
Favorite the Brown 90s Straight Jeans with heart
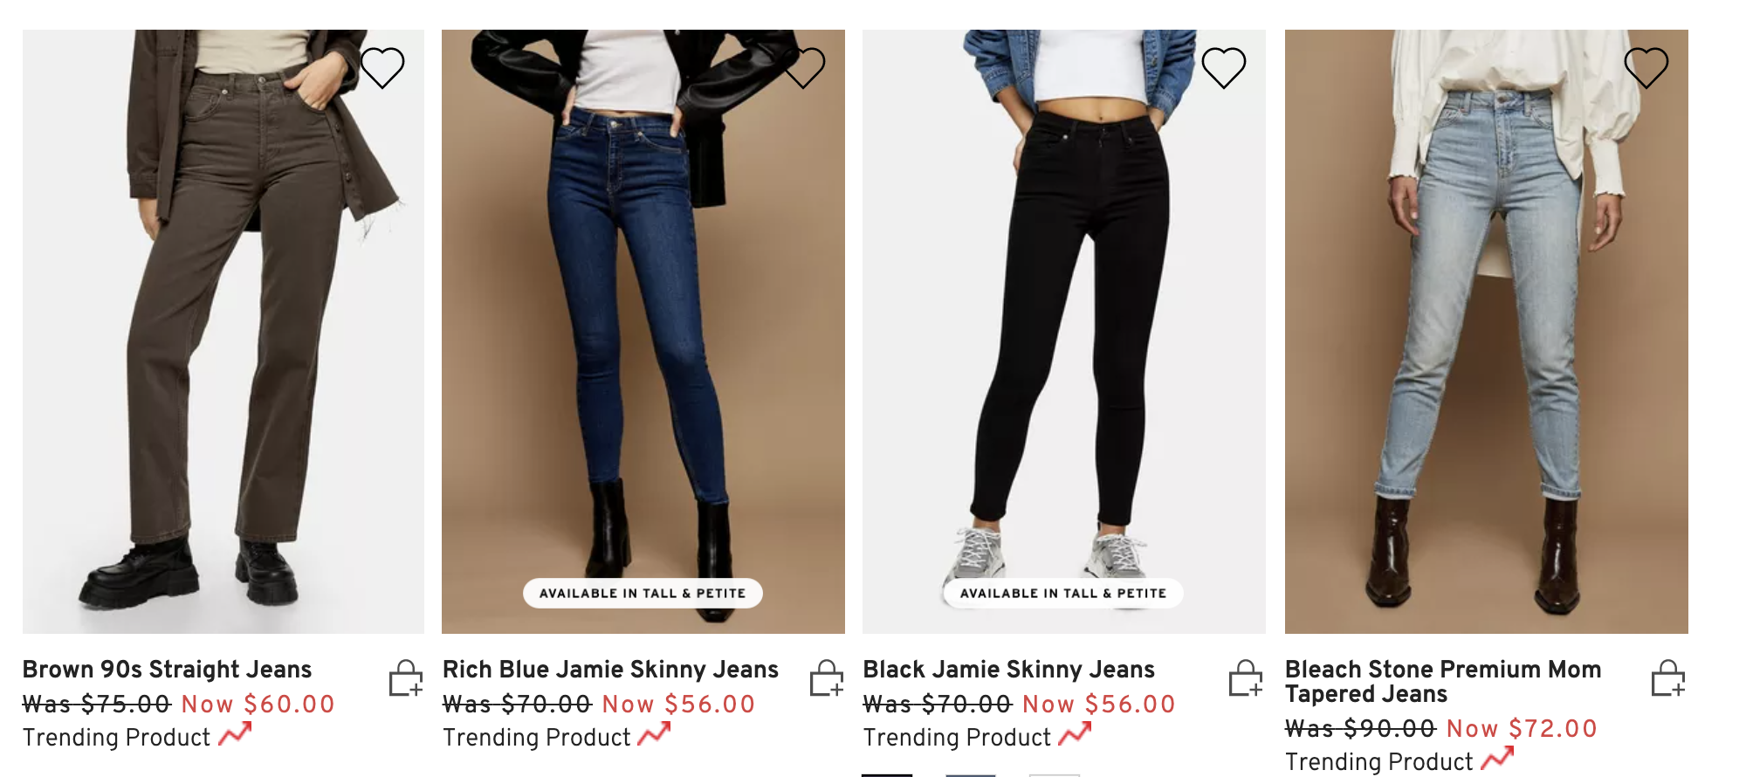(x=382, y=67)
